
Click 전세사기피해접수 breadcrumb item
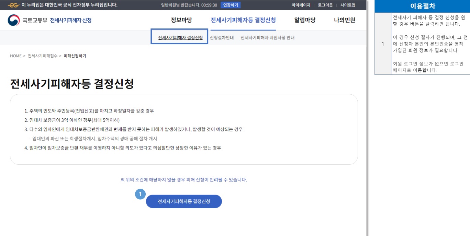[43, 56]
